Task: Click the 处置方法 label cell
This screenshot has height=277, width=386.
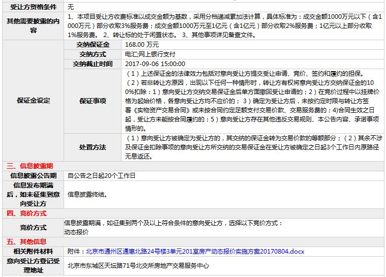Action: [93, 147]
